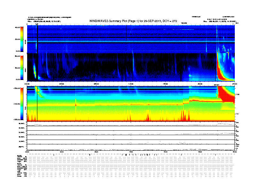
Task: Click the 100 frequency label right of TNR panel
Action: (x=237, y=94)
